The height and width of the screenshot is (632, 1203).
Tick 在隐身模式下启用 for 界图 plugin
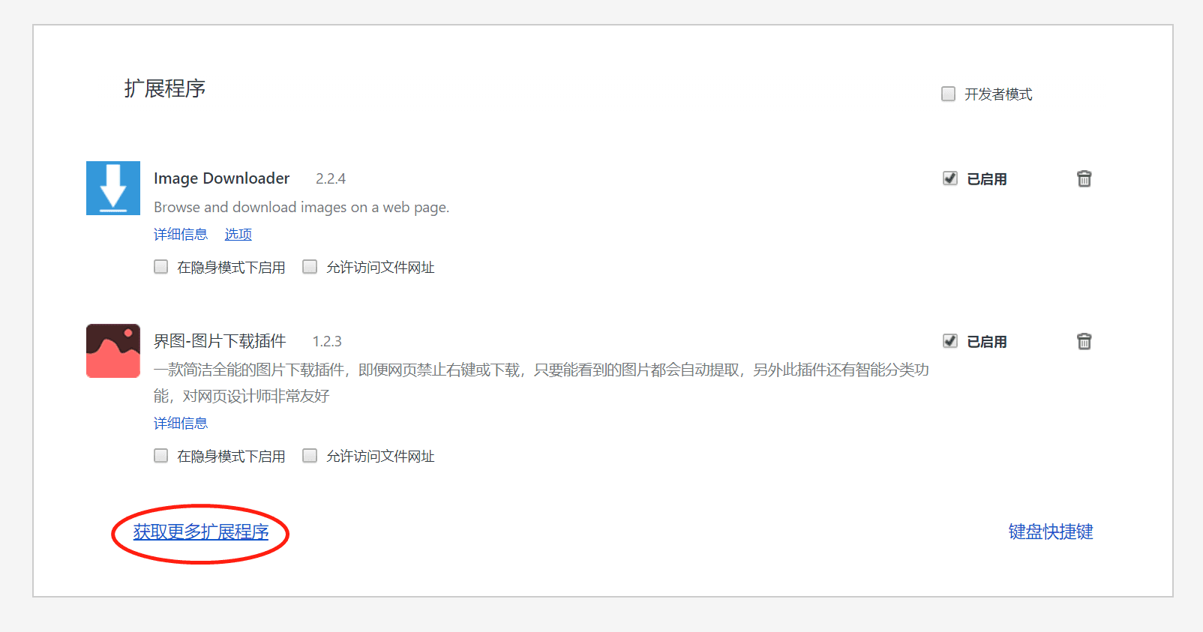161,456
